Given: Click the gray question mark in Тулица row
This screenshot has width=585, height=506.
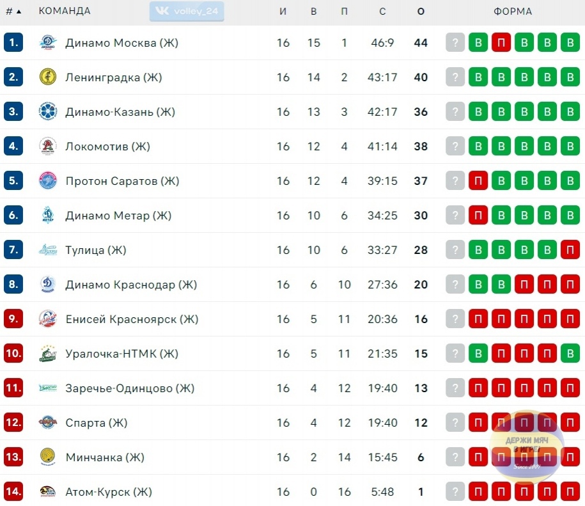Looking at the screenshot, I should 455,249.
